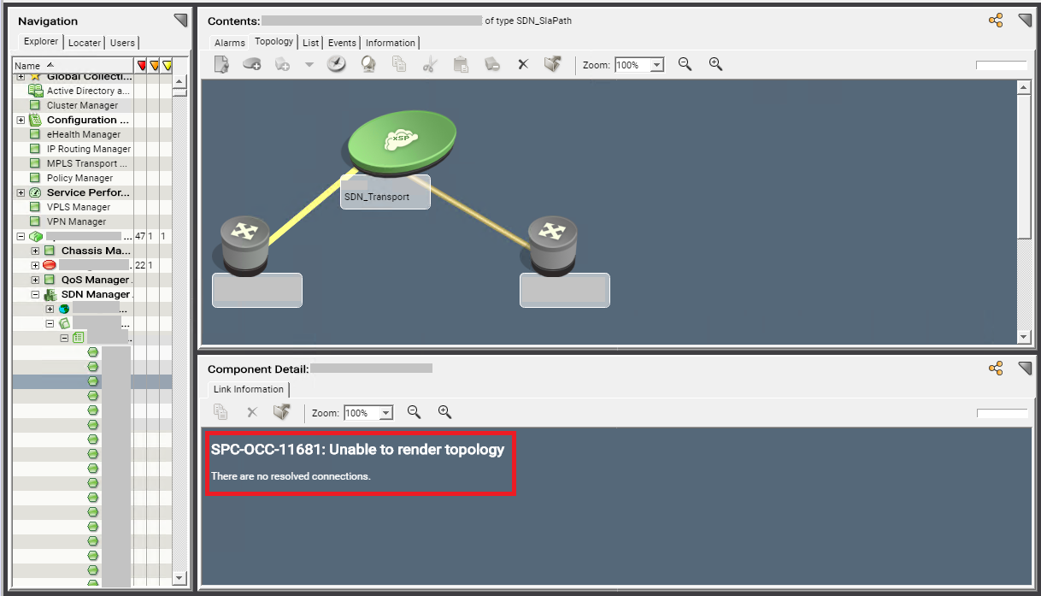Click the delete X icon in Contents toolbar
This screenshot has width=1041, height=596.
click(523, 64)
